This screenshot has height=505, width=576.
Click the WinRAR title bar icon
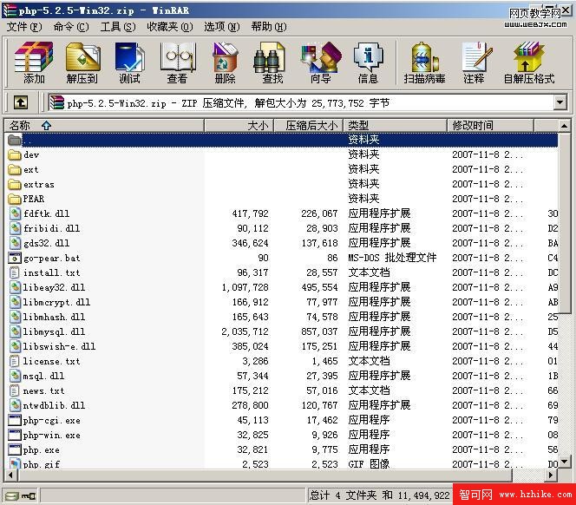(x=10, y=10)
